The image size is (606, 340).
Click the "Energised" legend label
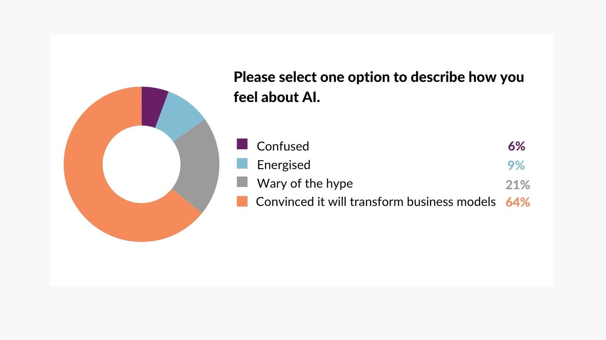click(x=284, y=165)
